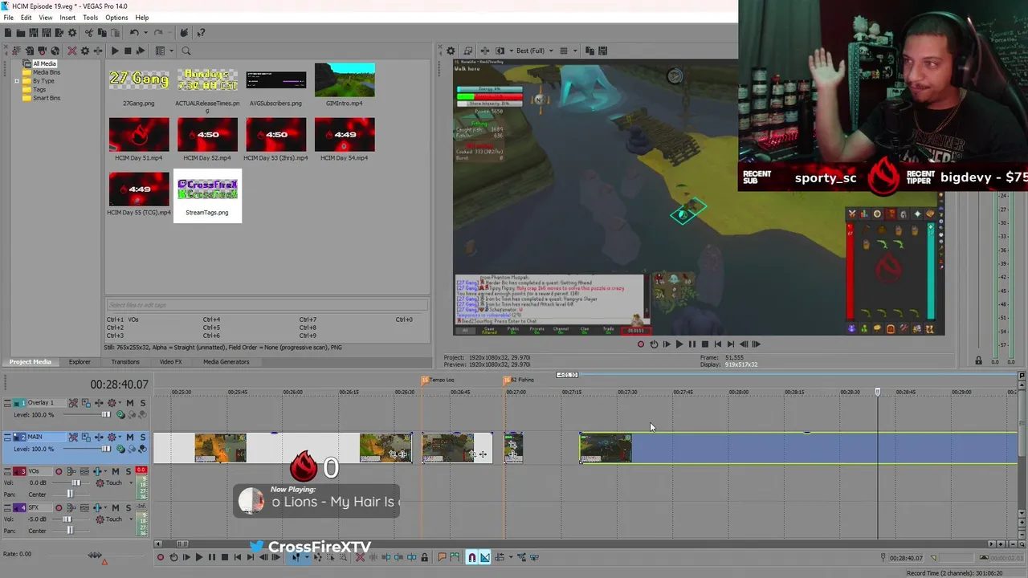Viewport: 1028px width, 578px height.
Task: Click Get Media from the Web icon
Action: tap(56, 51)
